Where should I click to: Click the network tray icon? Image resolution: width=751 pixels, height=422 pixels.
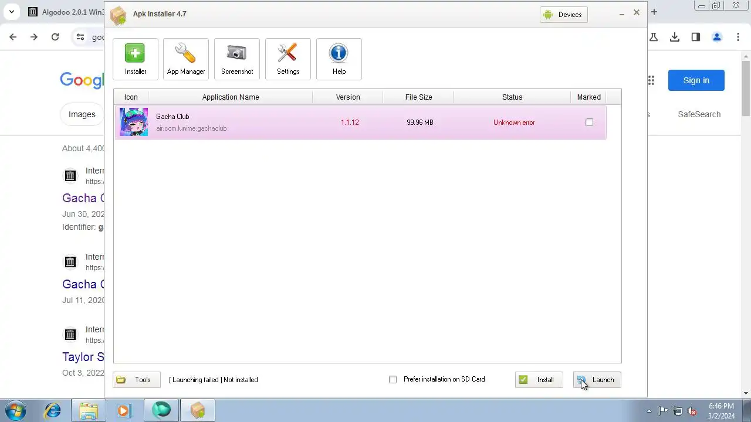[x=678, y=411]
